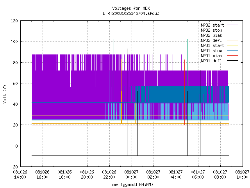Click the x-axis tick 081027 04:00
Viewport: 250px width, 188px height.
click(x=175, y=175)
